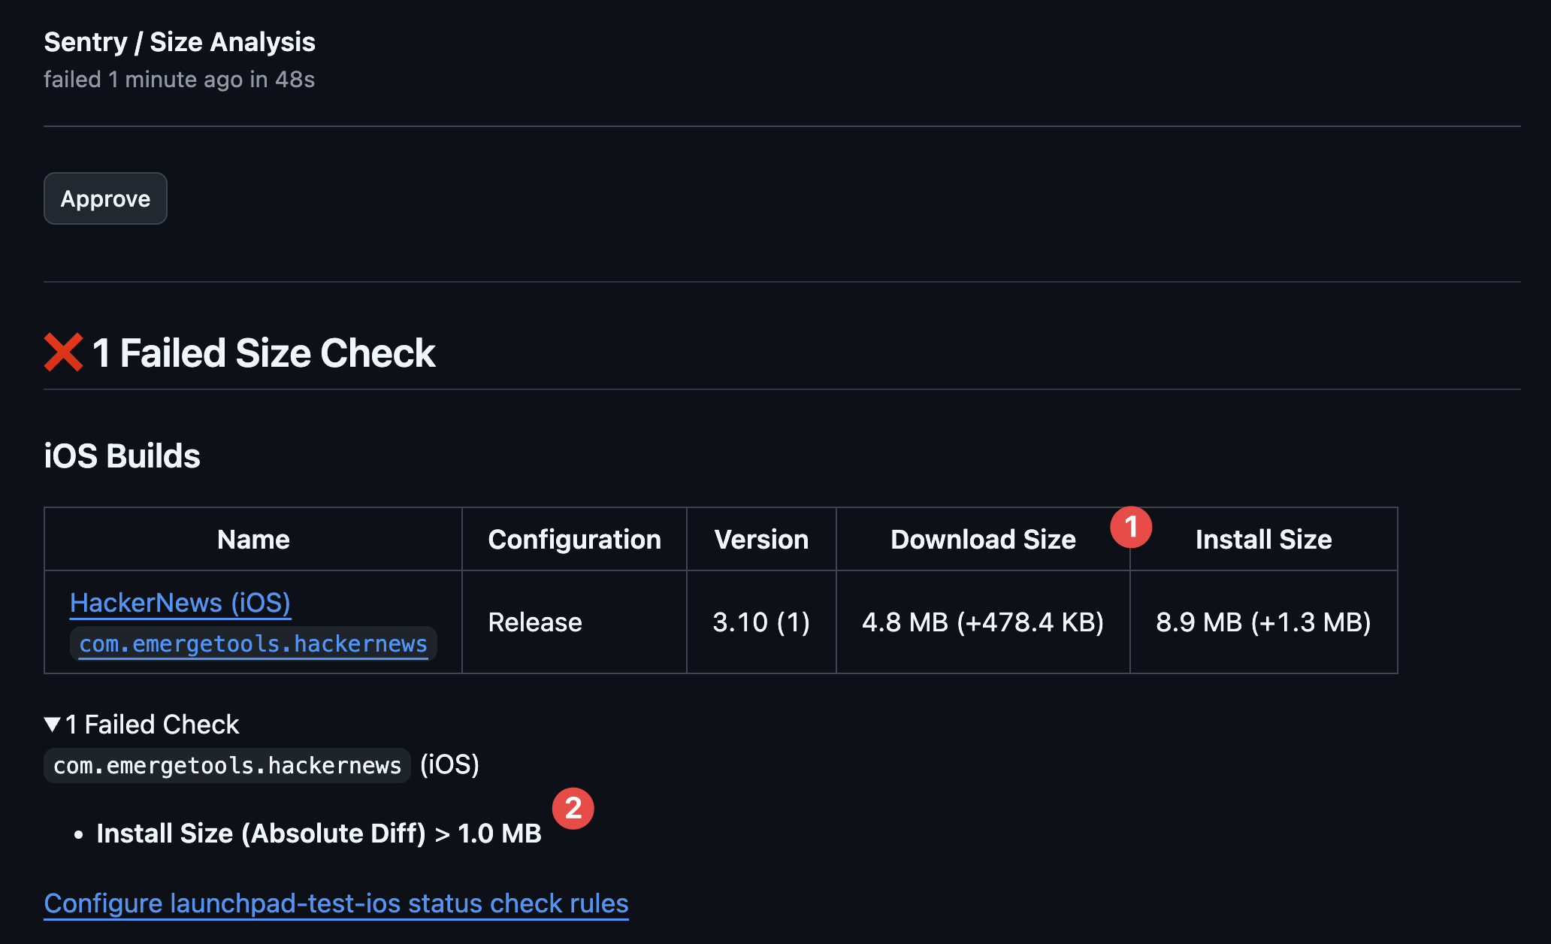Click the Download Size column header
The height and width of the screenshot is (944, 1551).
pyautogui.click(x=983, y=540)
